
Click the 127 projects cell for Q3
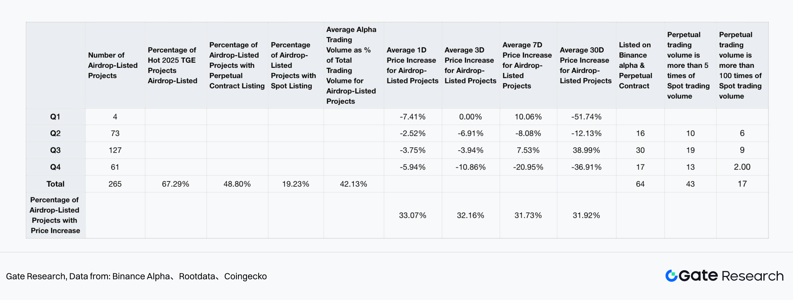click(x=115, y=150)
